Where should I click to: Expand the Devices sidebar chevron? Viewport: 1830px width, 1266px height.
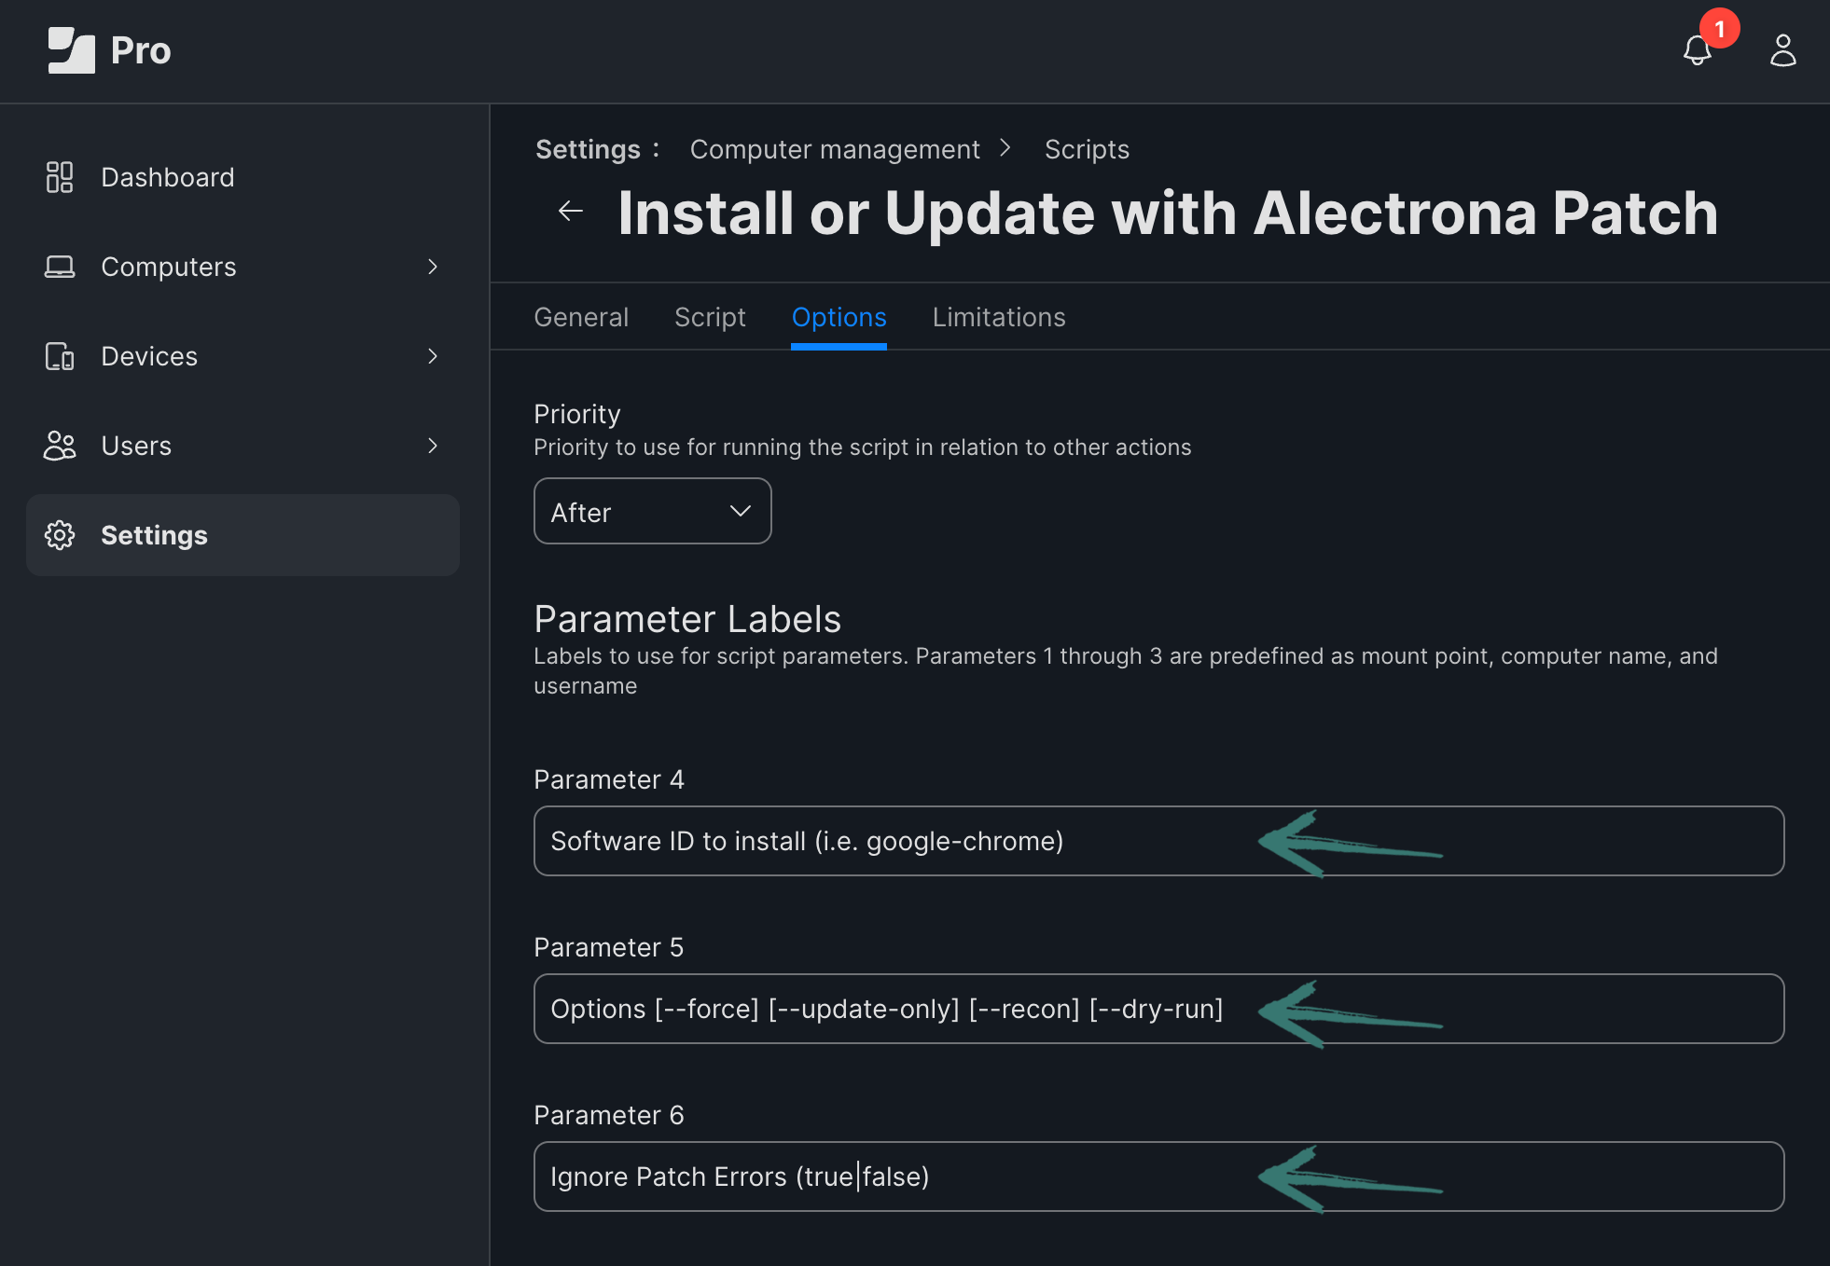tap(432, 356)
